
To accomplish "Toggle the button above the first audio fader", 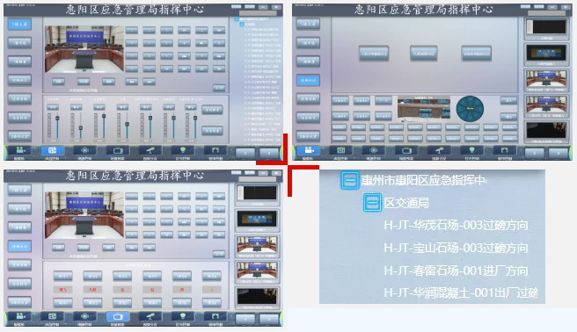I will pyautogui.click(x=53, y=107).
